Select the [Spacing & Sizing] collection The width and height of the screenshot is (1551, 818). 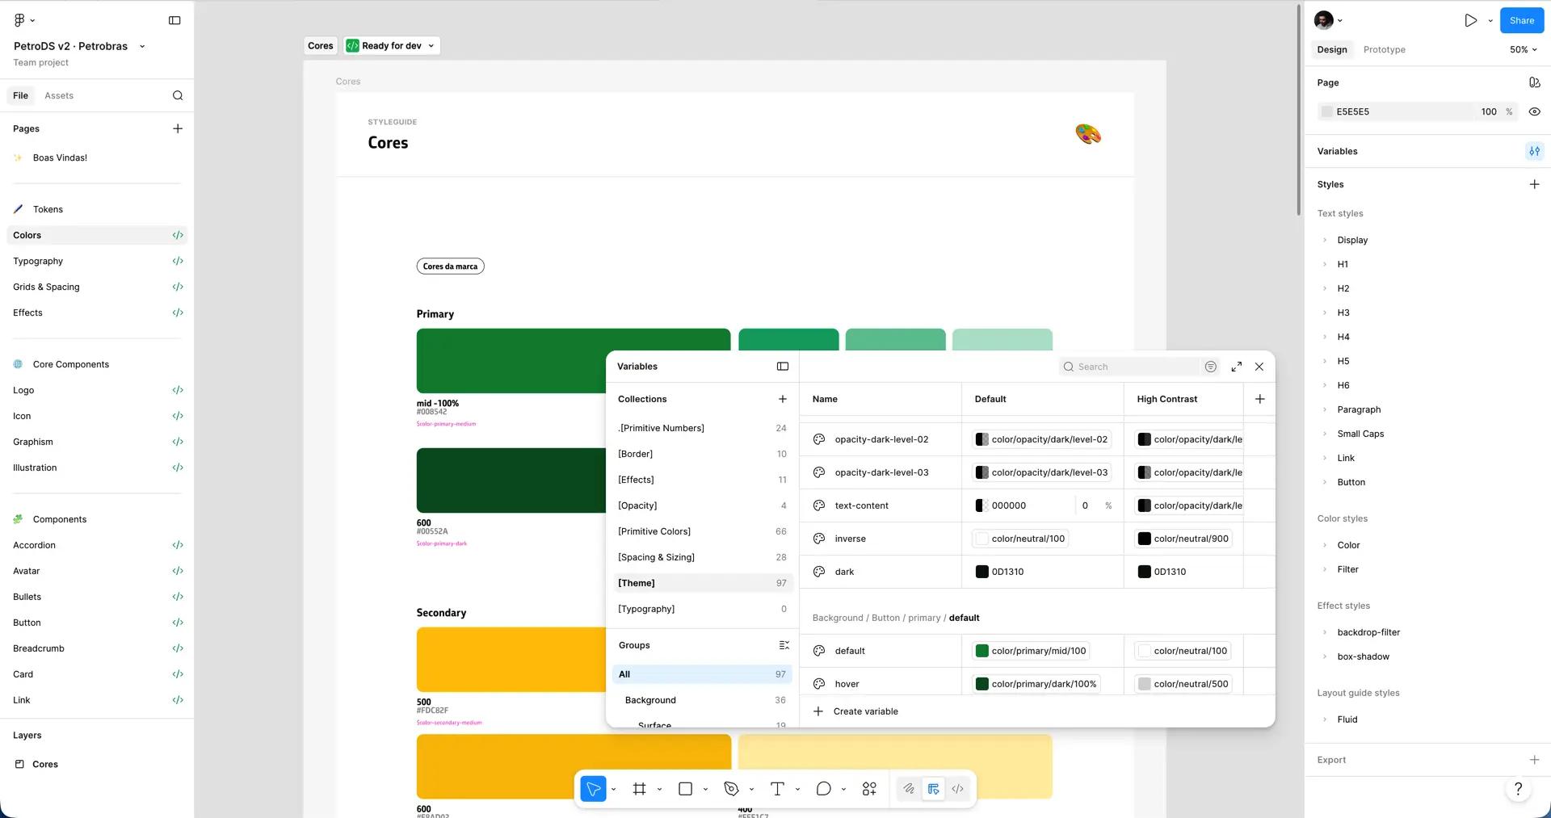click(702, 557)
